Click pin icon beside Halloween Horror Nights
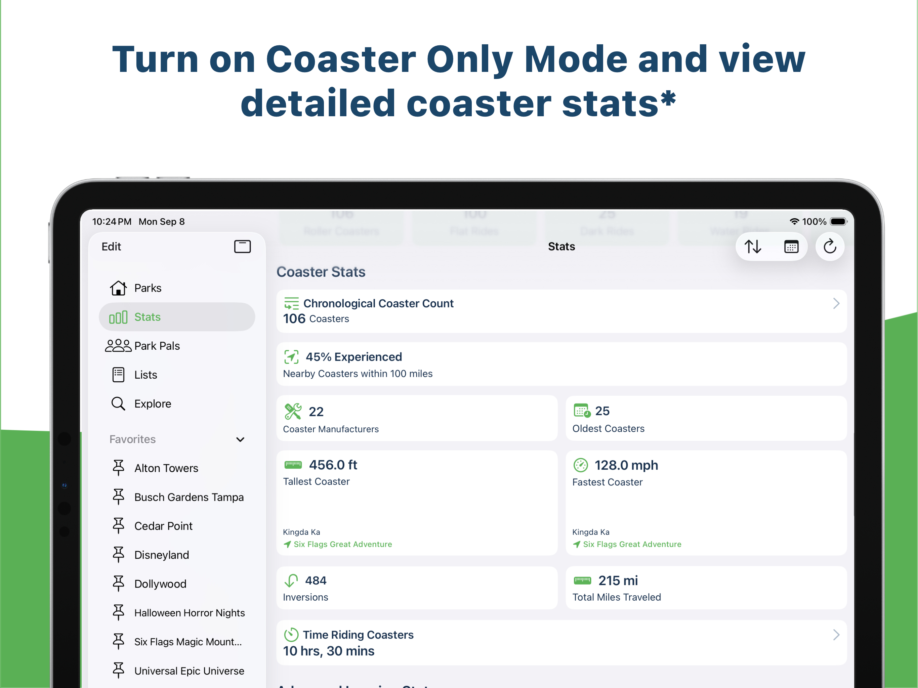The height and width of the screenshot is (688, 918). tap(118, 613)
